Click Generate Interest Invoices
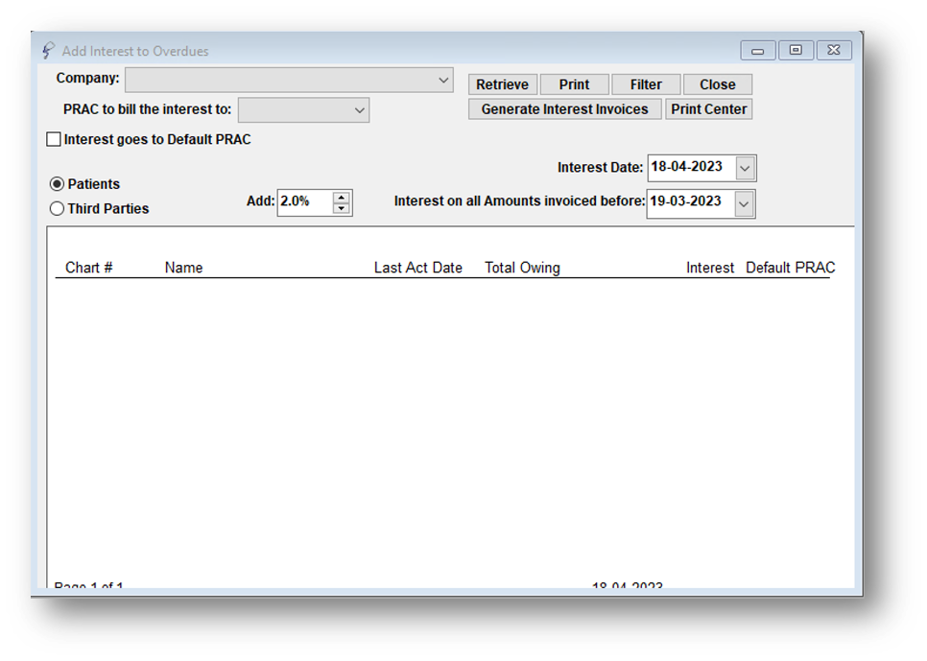Screen dimensions: 927x661 pyautogui.click(x=564, y=109)
